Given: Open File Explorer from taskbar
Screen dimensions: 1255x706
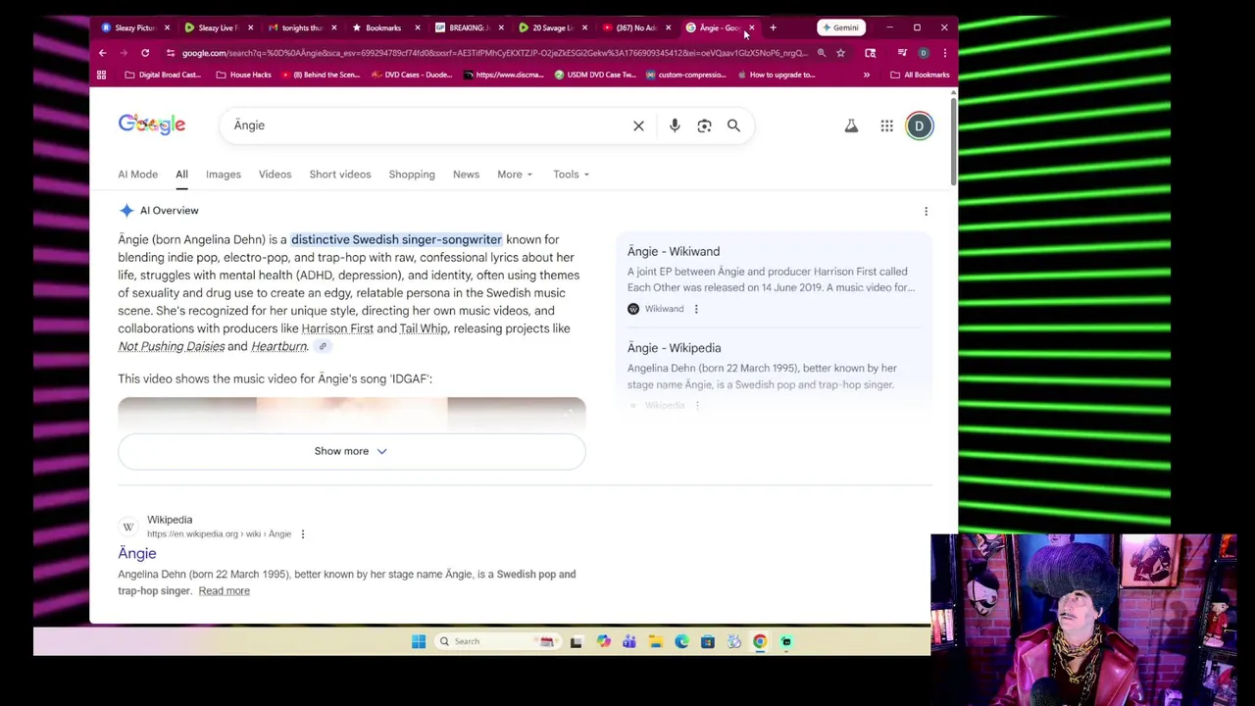Looking at the screenshot, I should [655, 641].
